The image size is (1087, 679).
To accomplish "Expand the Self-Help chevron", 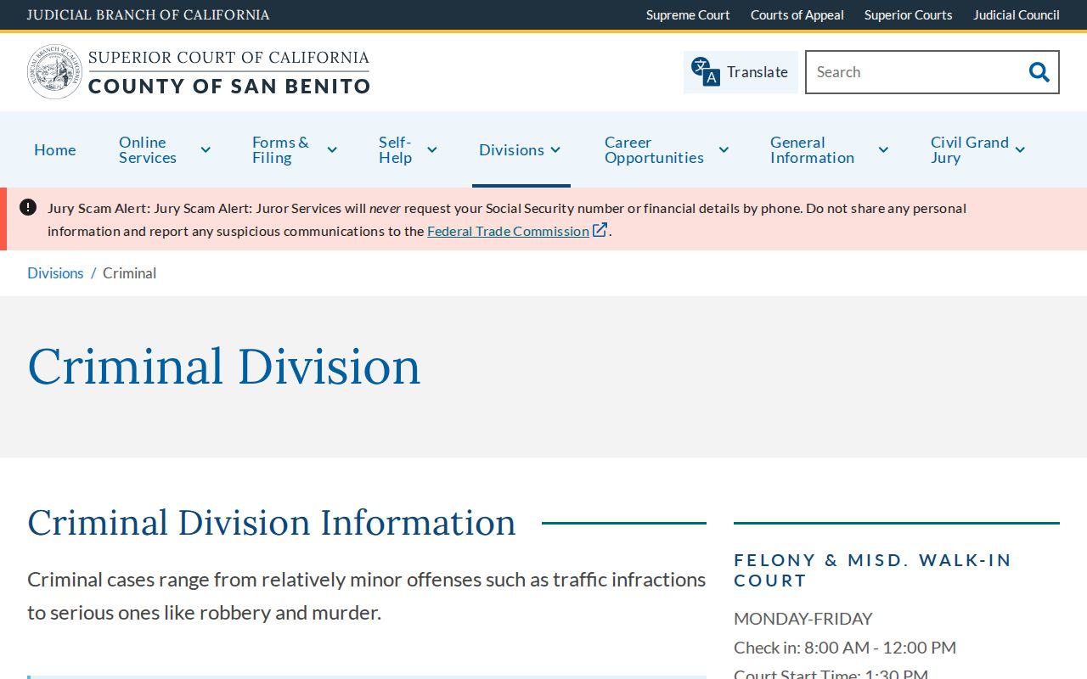I will pyautogui.click(x=431, y=150).
